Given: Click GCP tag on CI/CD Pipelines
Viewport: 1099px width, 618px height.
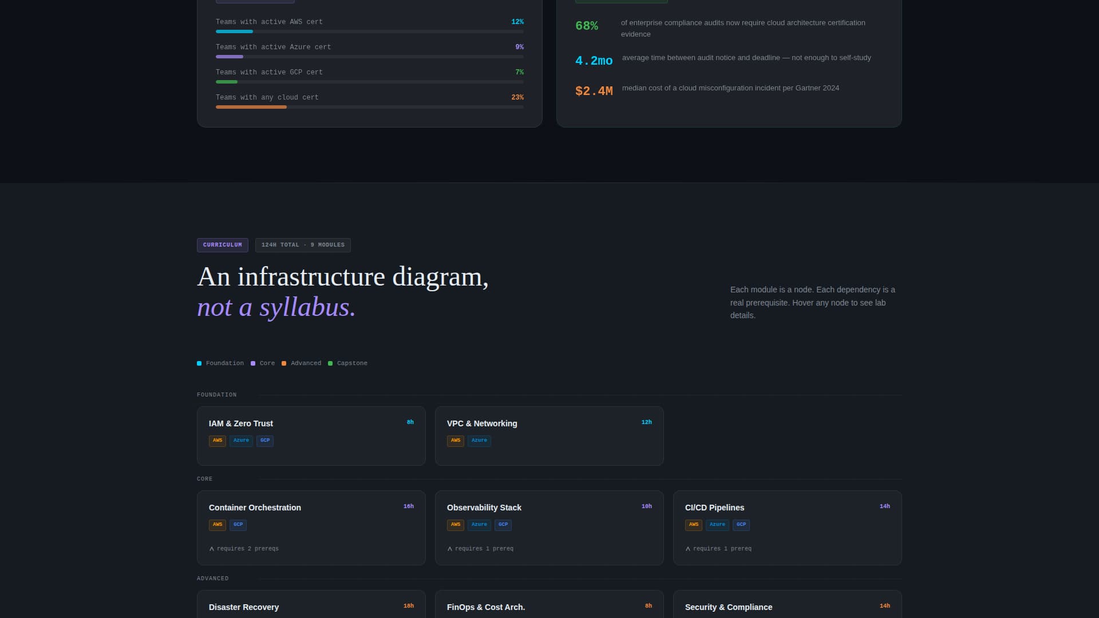Looking at the screenshot, I should click(x=741, y=525).
